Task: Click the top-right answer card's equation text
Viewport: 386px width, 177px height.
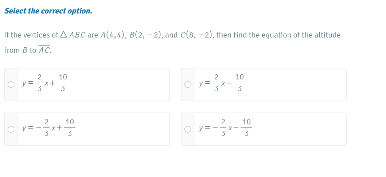Action: coord(221,83)
